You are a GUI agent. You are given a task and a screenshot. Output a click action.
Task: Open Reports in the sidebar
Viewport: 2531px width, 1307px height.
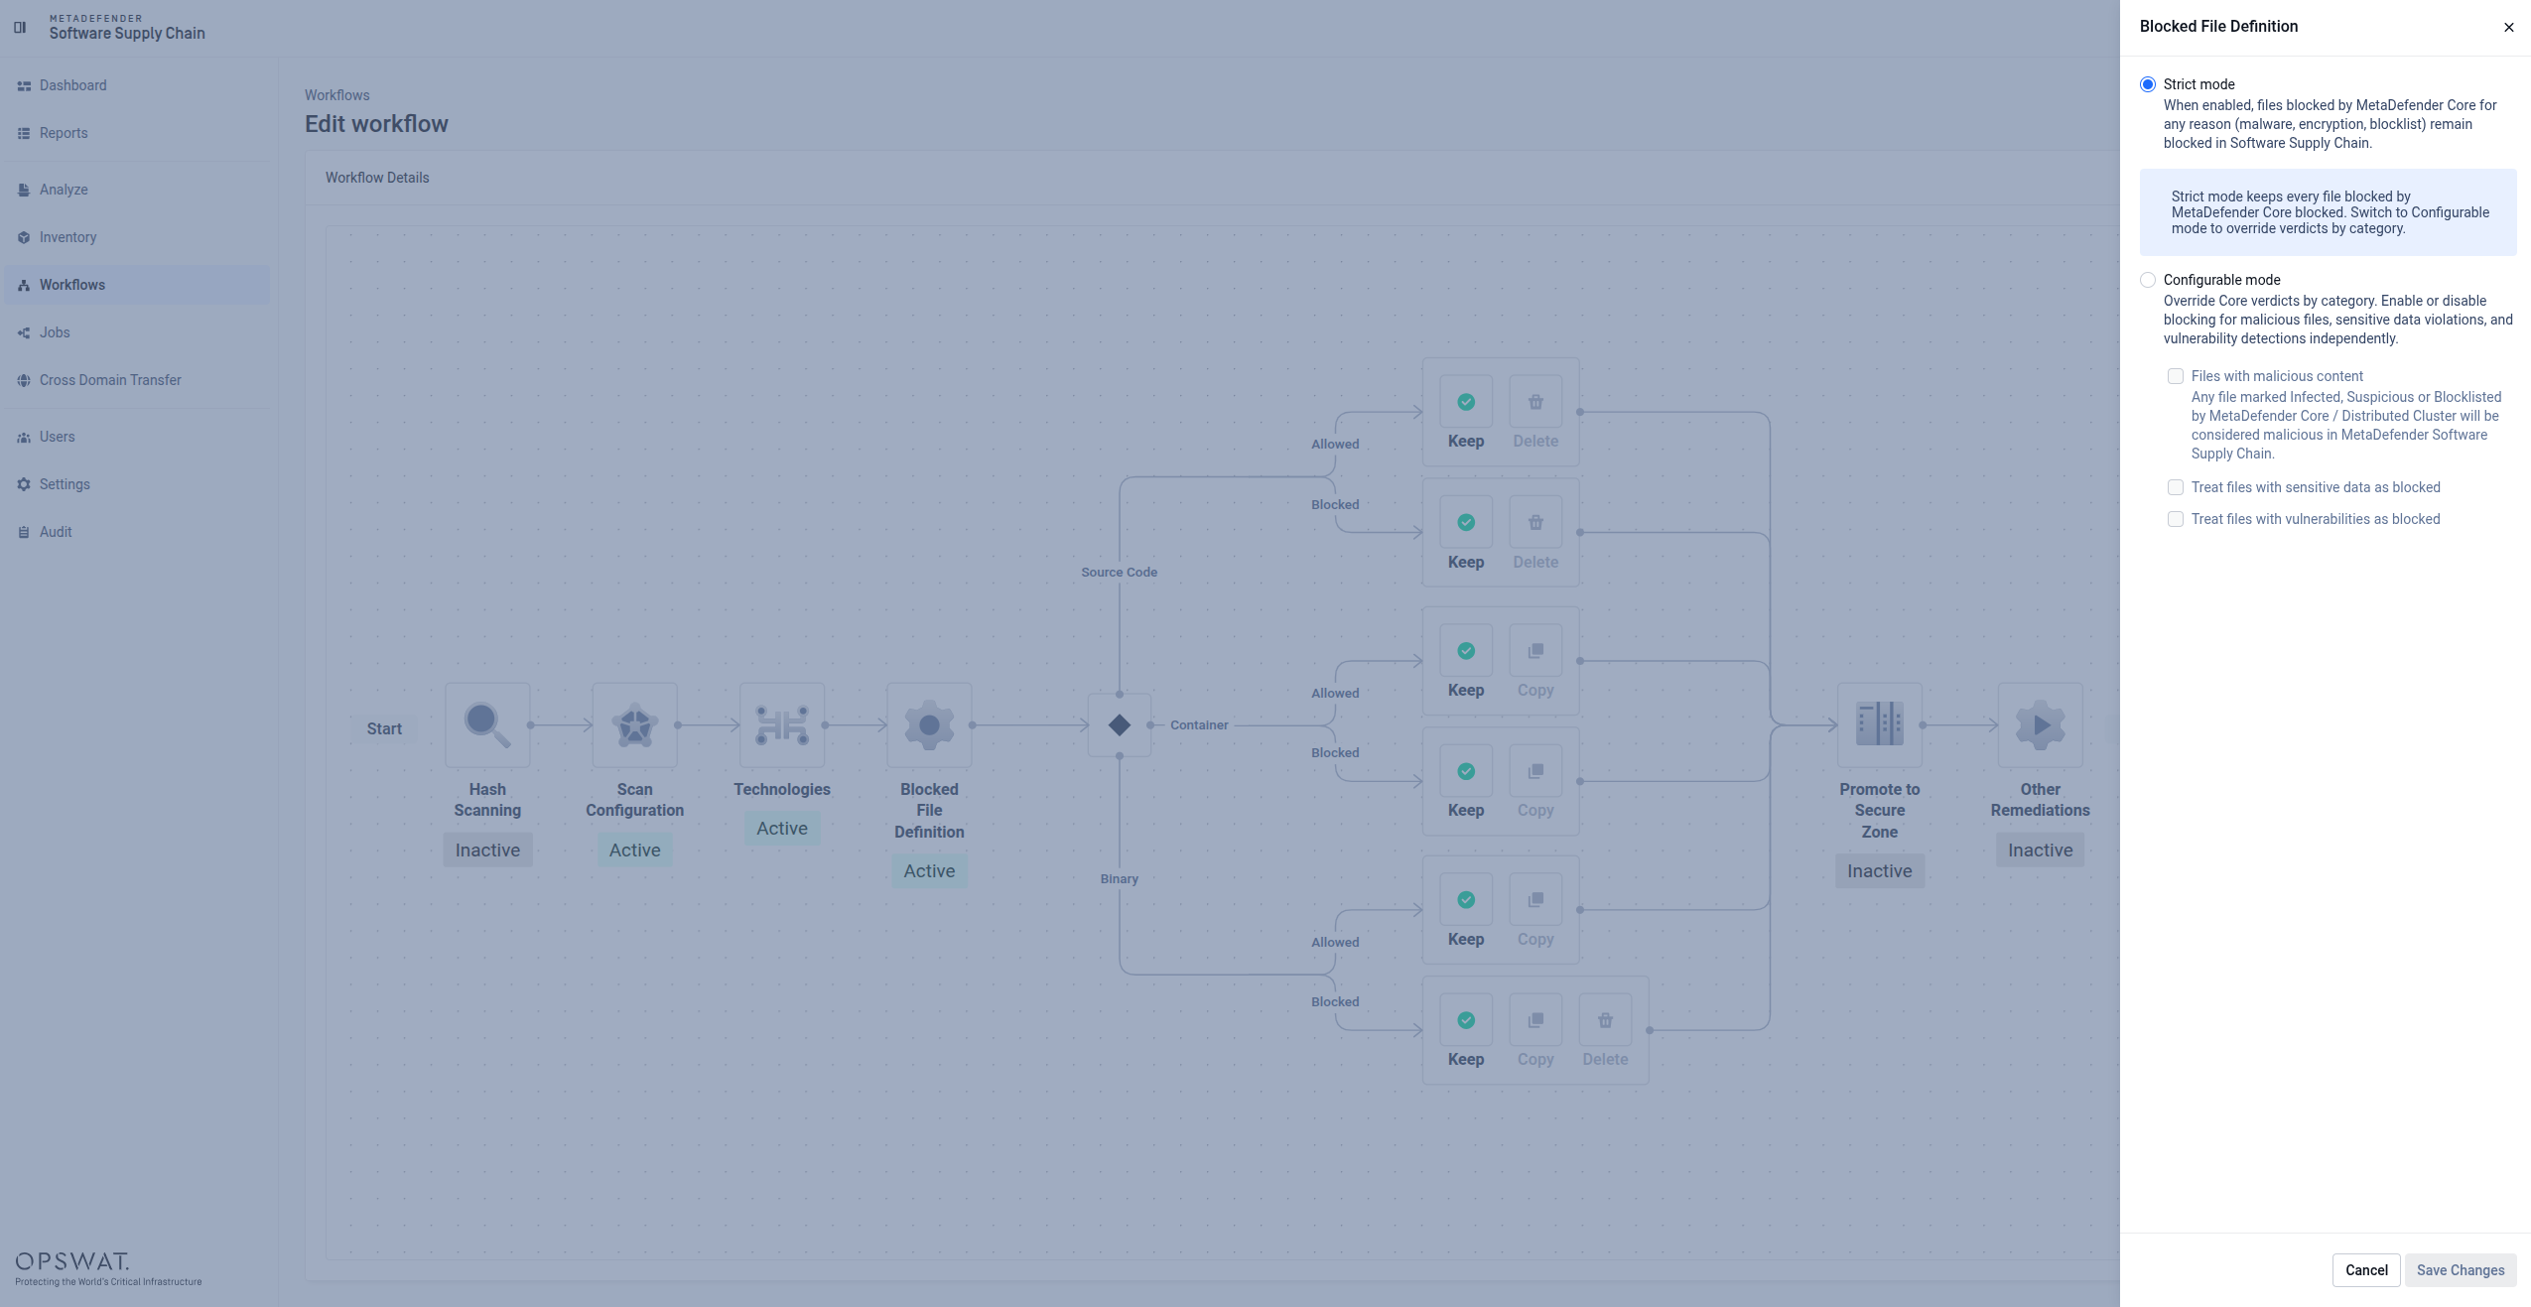pos(137,133)
